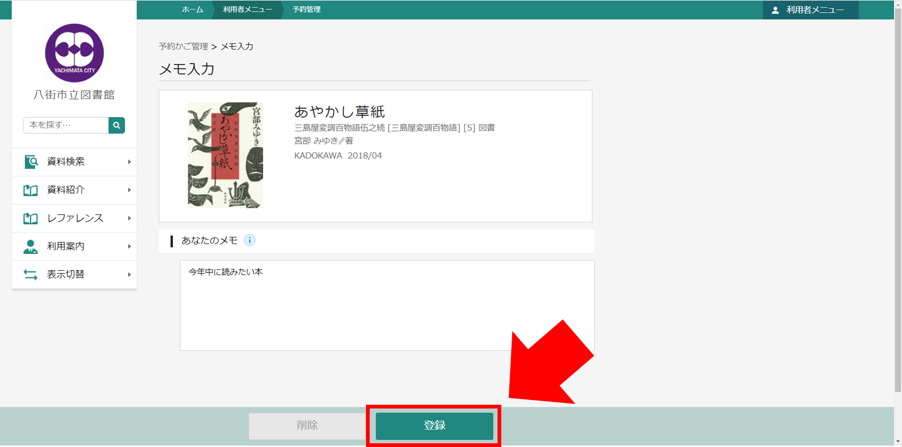
Task: Click the author text 宮部 みゆき／著
Action: [324, 141]
